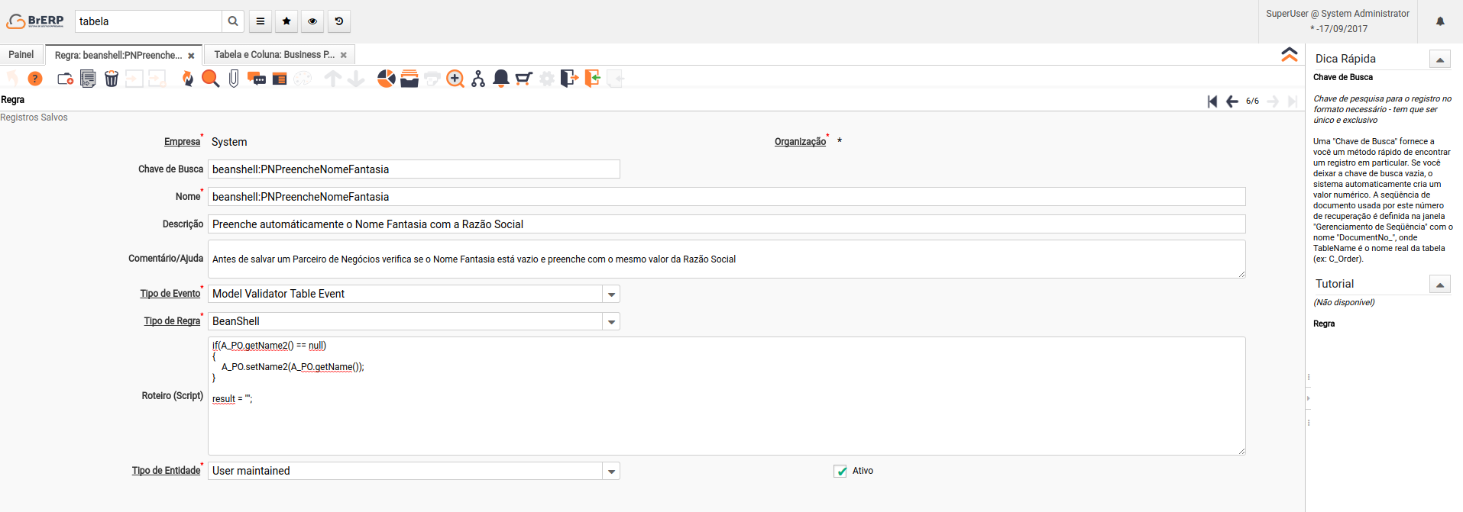Go to the previous record arrow
The image size is (1463, 512).
point(1232,101)
